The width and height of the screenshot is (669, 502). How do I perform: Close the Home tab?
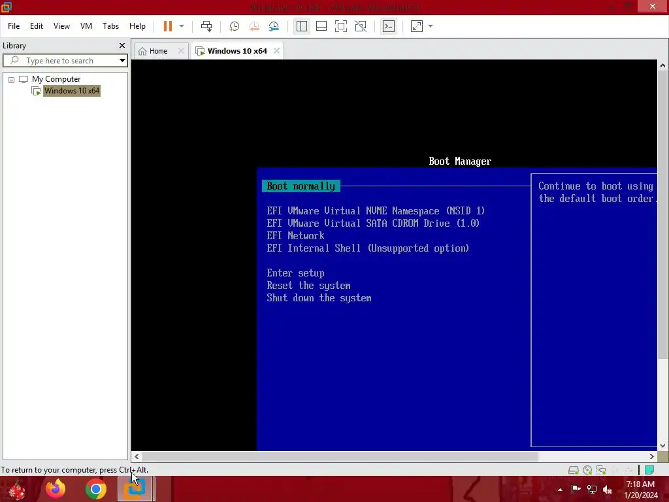182,51
